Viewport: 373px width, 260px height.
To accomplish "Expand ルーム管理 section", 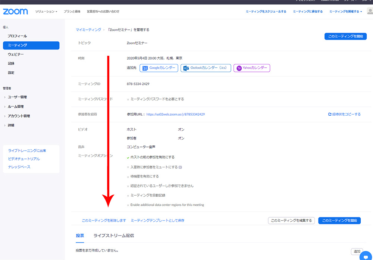I will pyautogui.click(x=16, y=106).
